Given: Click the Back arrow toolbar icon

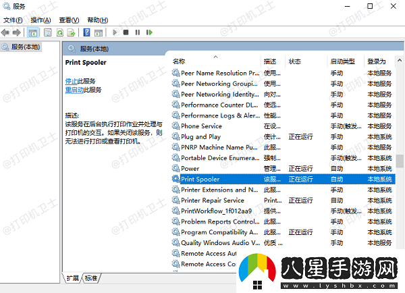Looking at the screenshot, I should pos(6,32).
